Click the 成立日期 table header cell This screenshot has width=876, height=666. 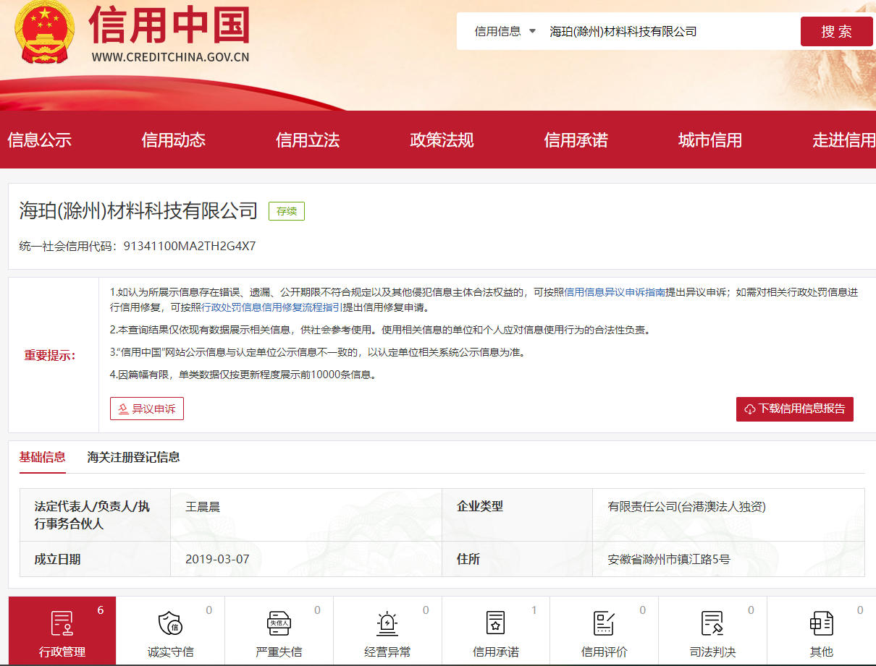[95, 559]
